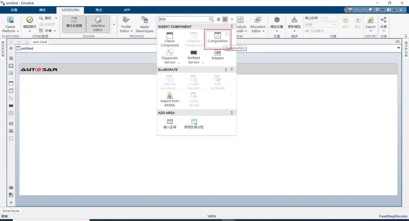409x221 pixels.
Task: Toggle the Interface Editor panel
Action: [98, 24]
